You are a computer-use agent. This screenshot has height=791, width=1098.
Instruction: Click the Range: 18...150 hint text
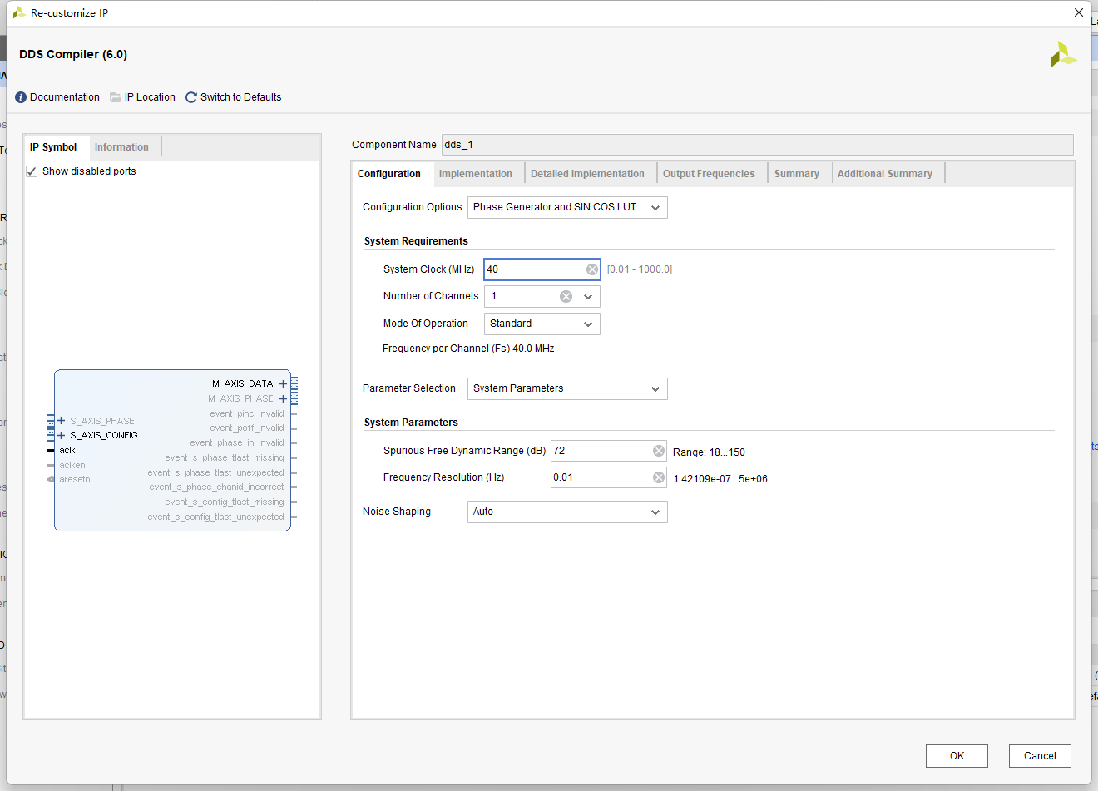click(709, 452)
